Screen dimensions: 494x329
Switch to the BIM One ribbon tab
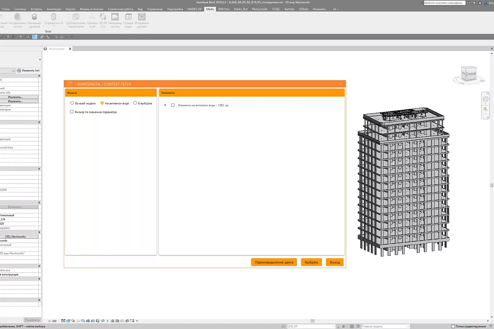pyautogui.click(x=224, y=9)
